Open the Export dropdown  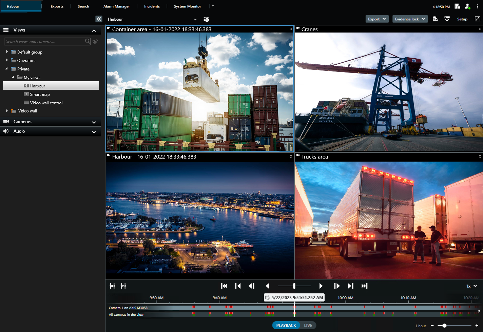click(377, 19)
